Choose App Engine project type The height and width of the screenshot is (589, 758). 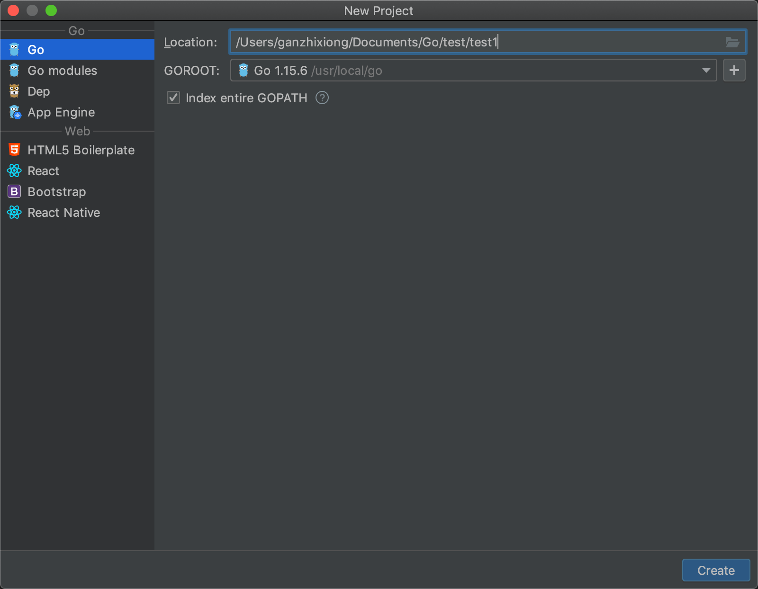[77, 112]
